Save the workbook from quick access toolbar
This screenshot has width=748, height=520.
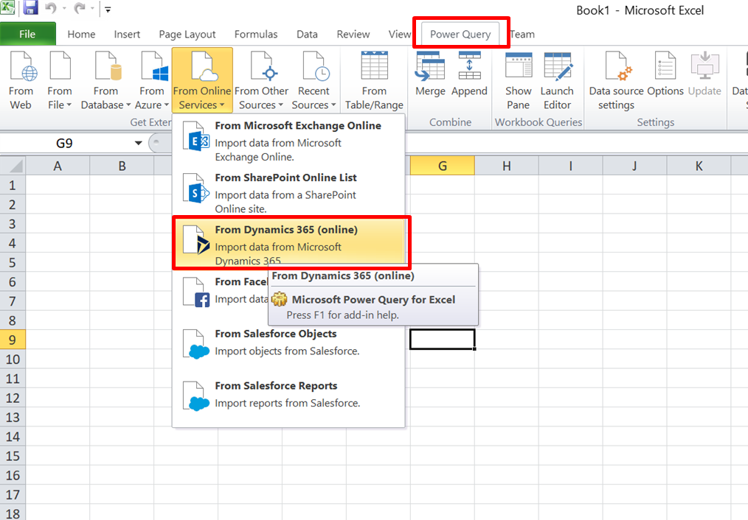click(x=30, y=10)
